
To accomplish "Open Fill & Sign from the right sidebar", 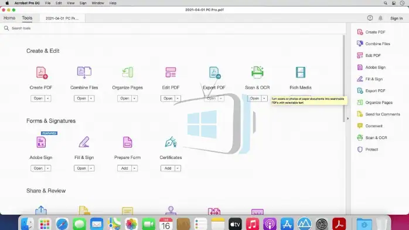I will click(370, 79).
